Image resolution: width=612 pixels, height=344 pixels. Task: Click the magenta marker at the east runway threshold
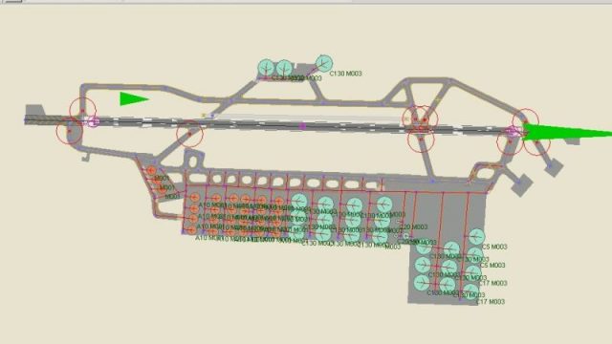point(513,132)
